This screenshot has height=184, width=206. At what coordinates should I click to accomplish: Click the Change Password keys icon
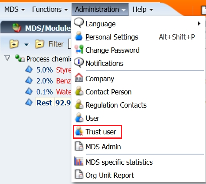[79, 49]
